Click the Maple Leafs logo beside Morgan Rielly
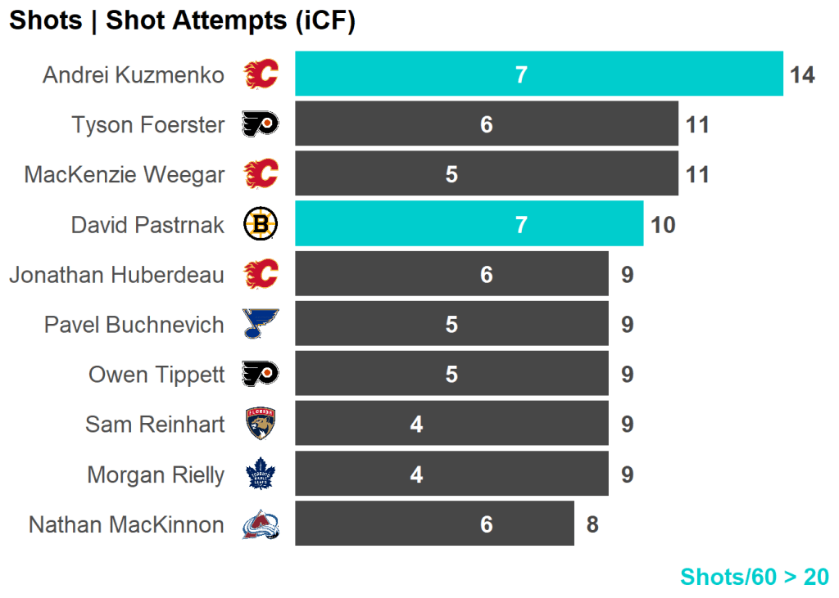 (261, 474)
